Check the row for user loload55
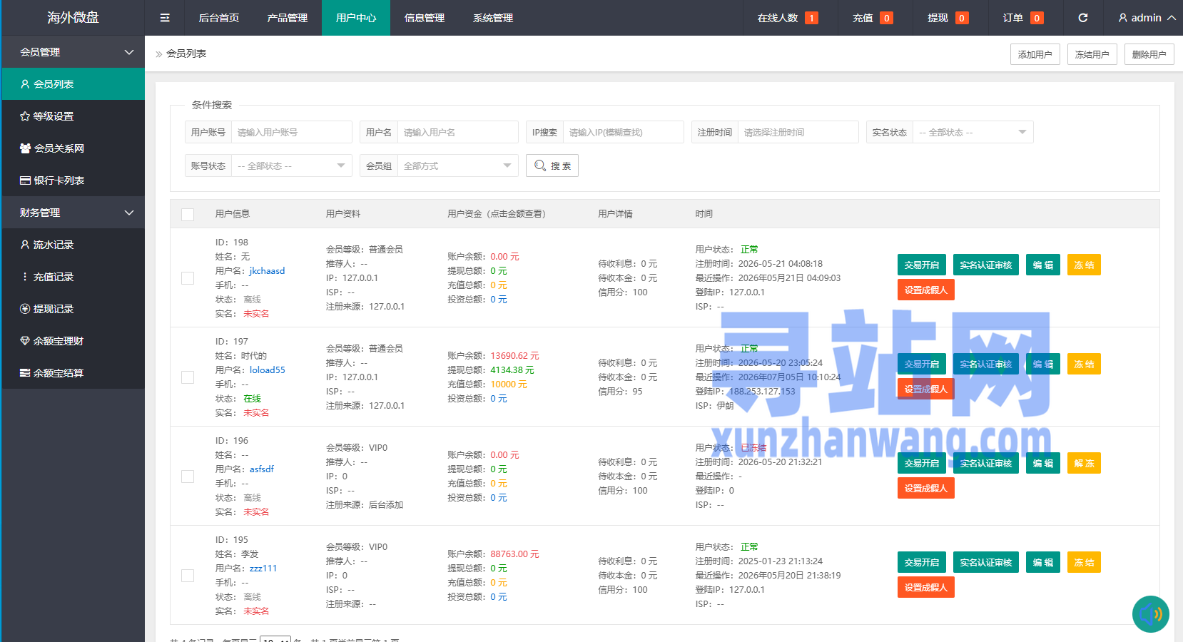 pos(188,377)
